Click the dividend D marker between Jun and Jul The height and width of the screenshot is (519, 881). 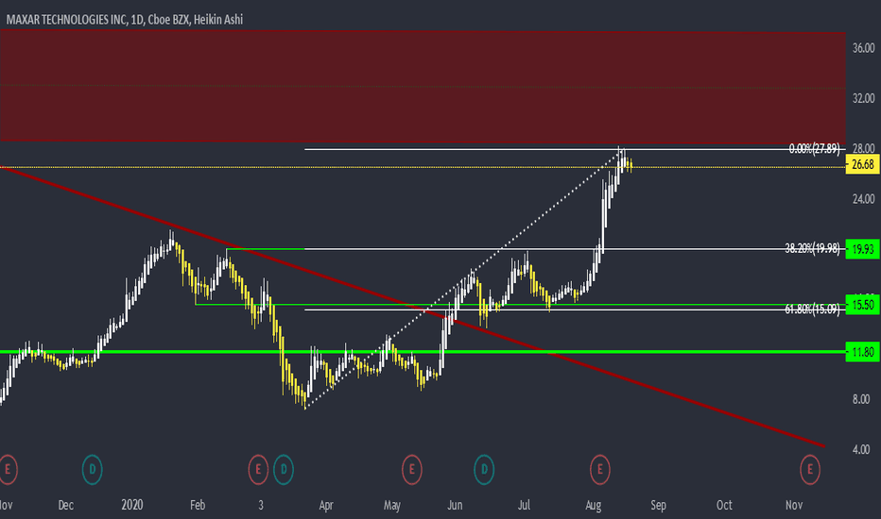(x=484, y=470)
